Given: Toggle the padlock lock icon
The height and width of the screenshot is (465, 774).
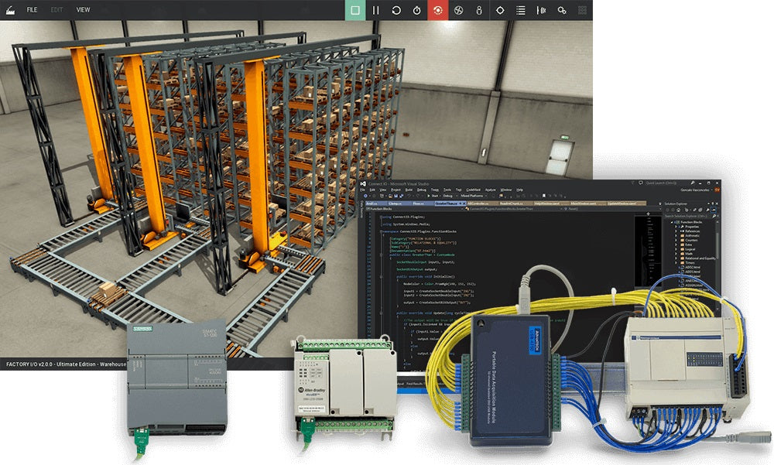Looking at the screenshot, I should point(479,10).
